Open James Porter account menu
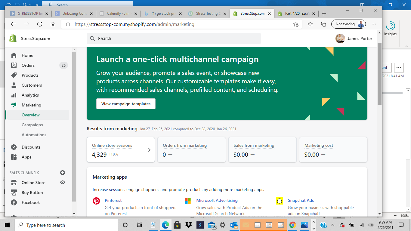Viewport: 411px width, 231px height. [x=354, y=38]
